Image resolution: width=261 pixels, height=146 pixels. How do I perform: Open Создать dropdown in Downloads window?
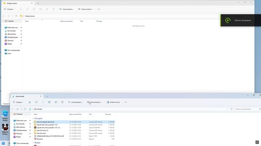pos(18,102)
